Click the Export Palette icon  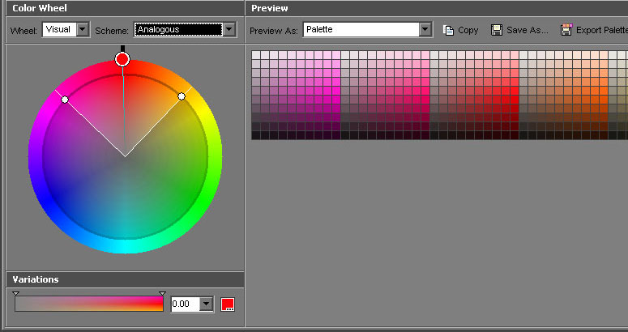(x=566, y=30)
